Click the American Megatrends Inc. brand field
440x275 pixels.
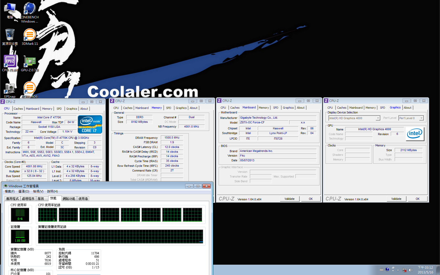pos(278,151)
